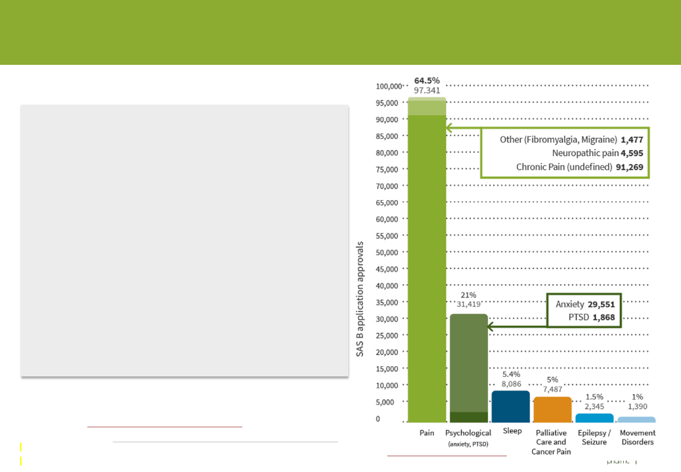
Task: Select the '5%' label above Palliative bar
Action: (553, 380)
